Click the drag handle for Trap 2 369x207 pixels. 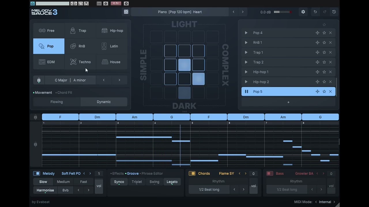click(317, 62)
